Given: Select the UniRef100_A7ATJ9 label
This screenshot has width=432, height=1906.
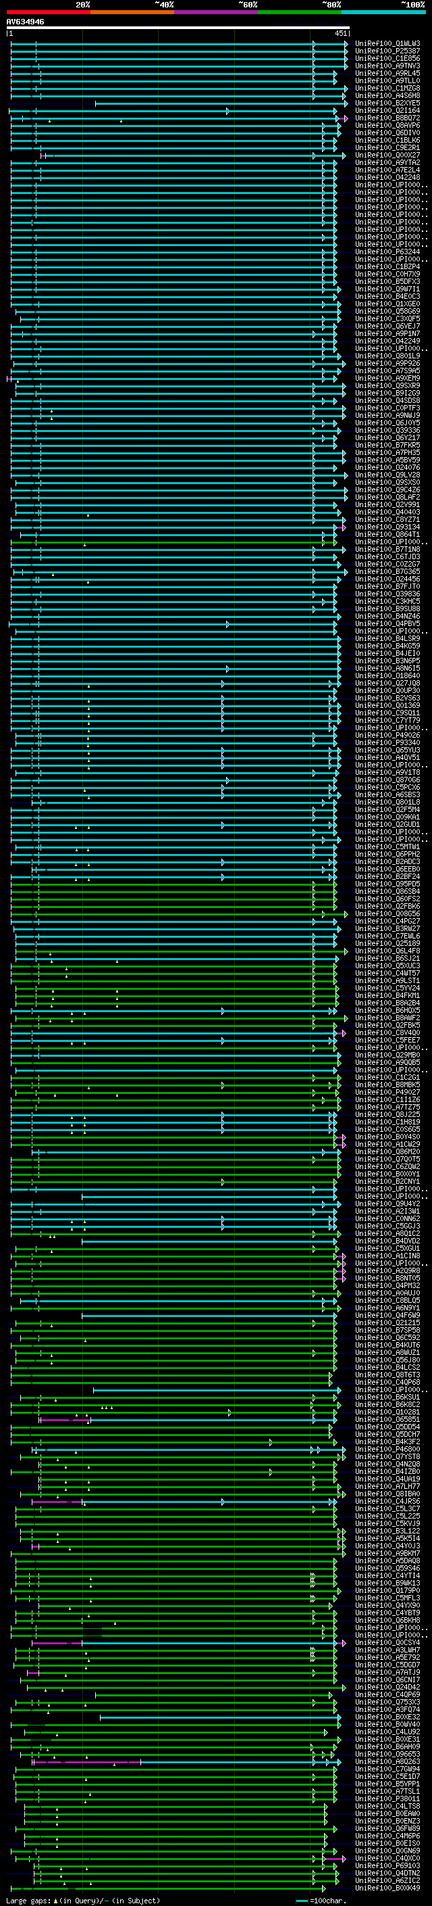Looking at the screenshot, I should pyautogui.click(x=387, y=1672).
